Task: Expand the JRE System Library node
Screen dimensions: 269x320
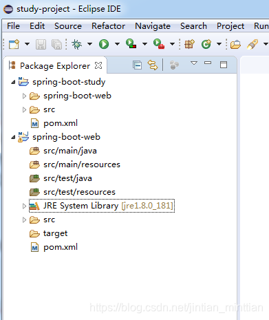Action: pos(24,206)
